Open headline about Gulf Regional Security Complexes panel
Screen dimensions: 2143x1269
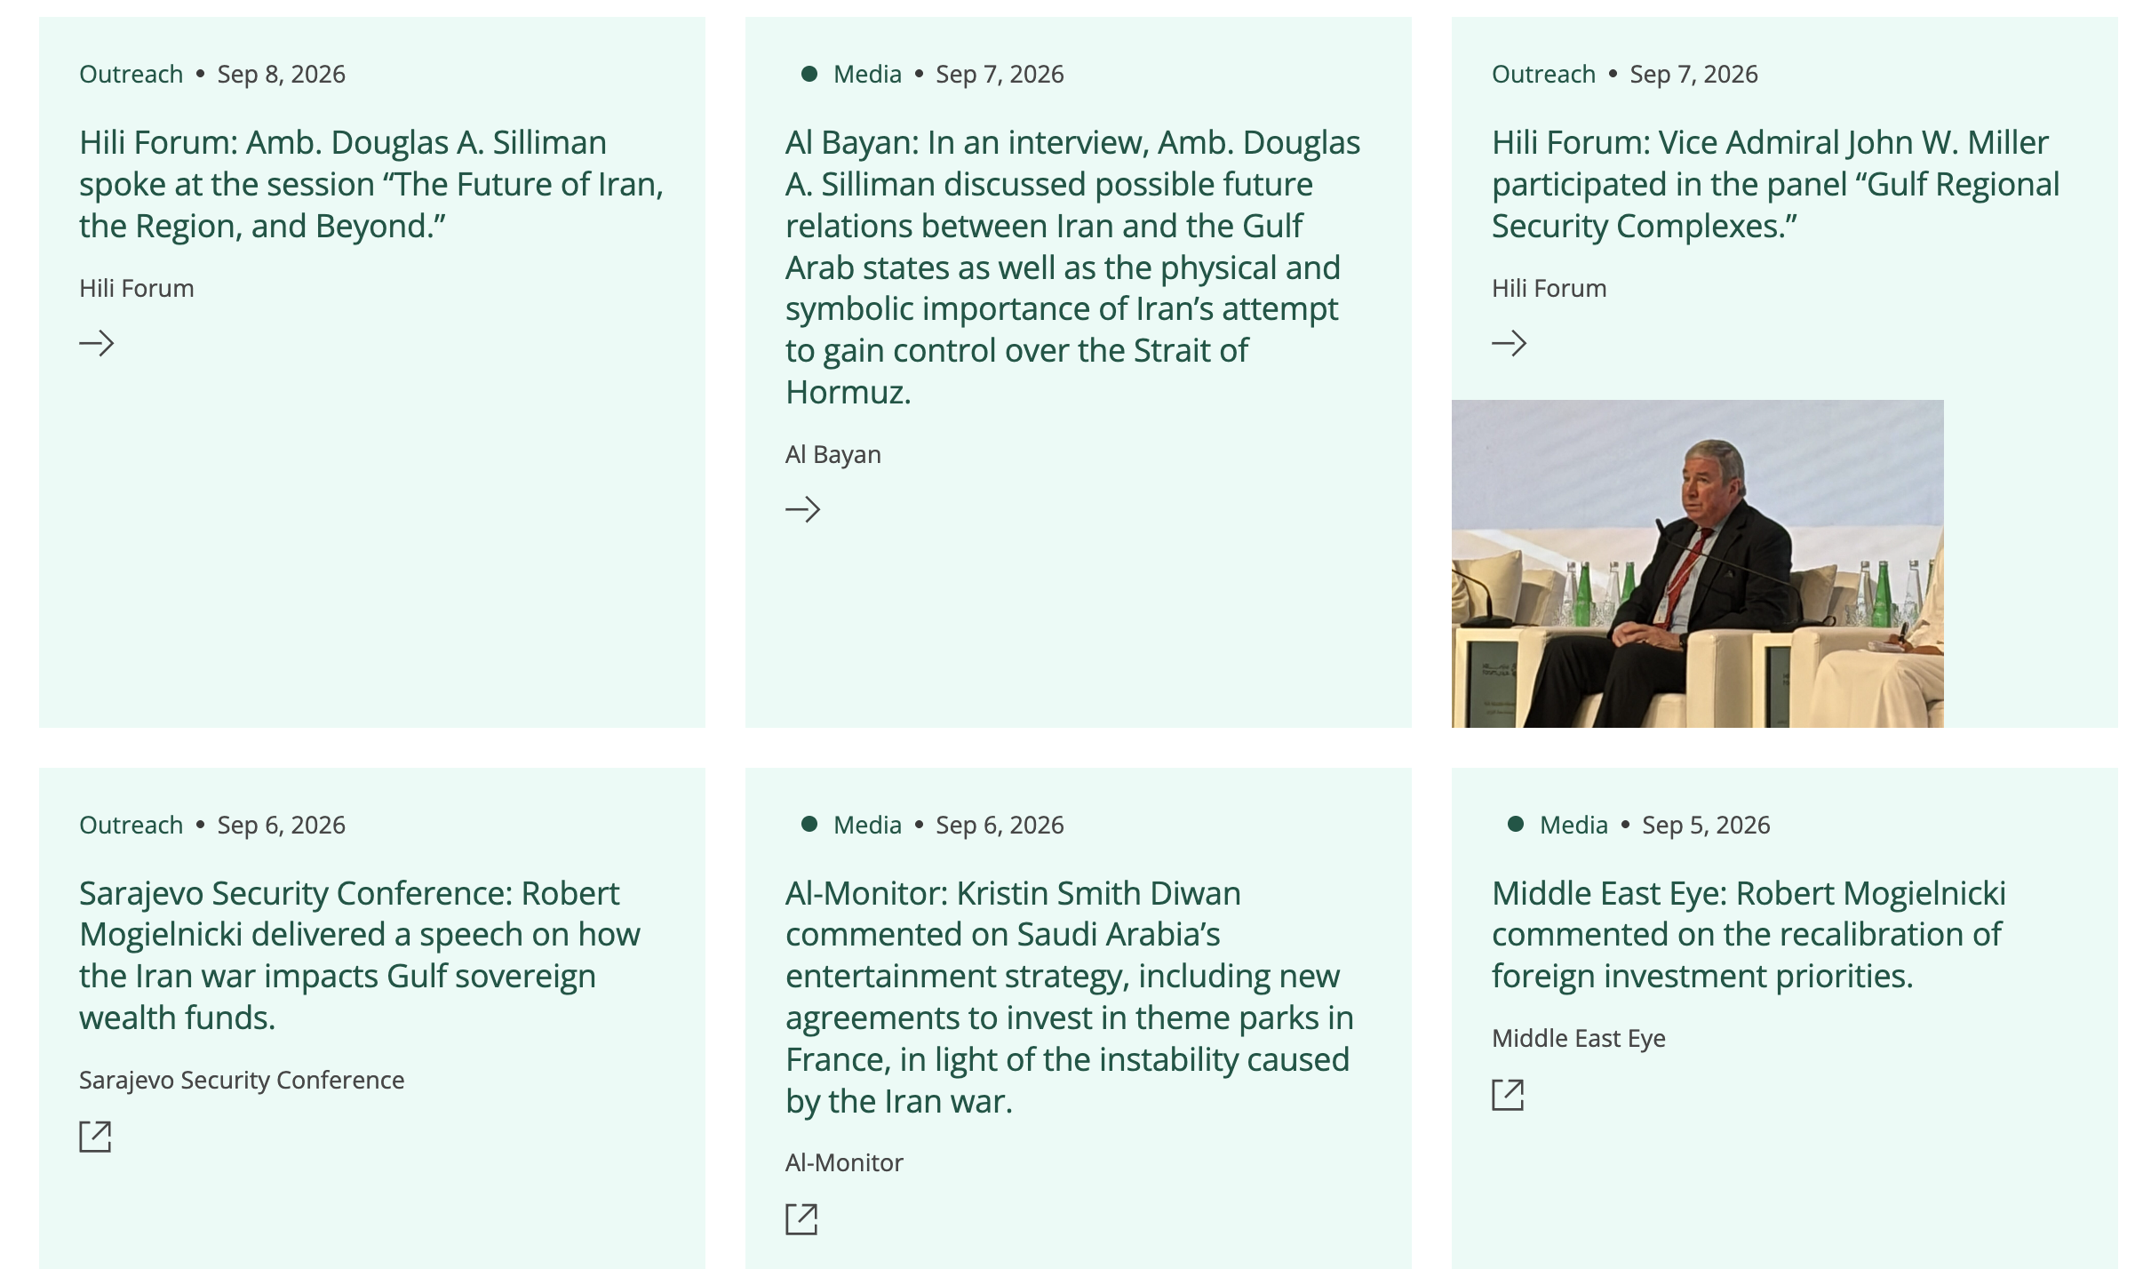coord(1775,184)
